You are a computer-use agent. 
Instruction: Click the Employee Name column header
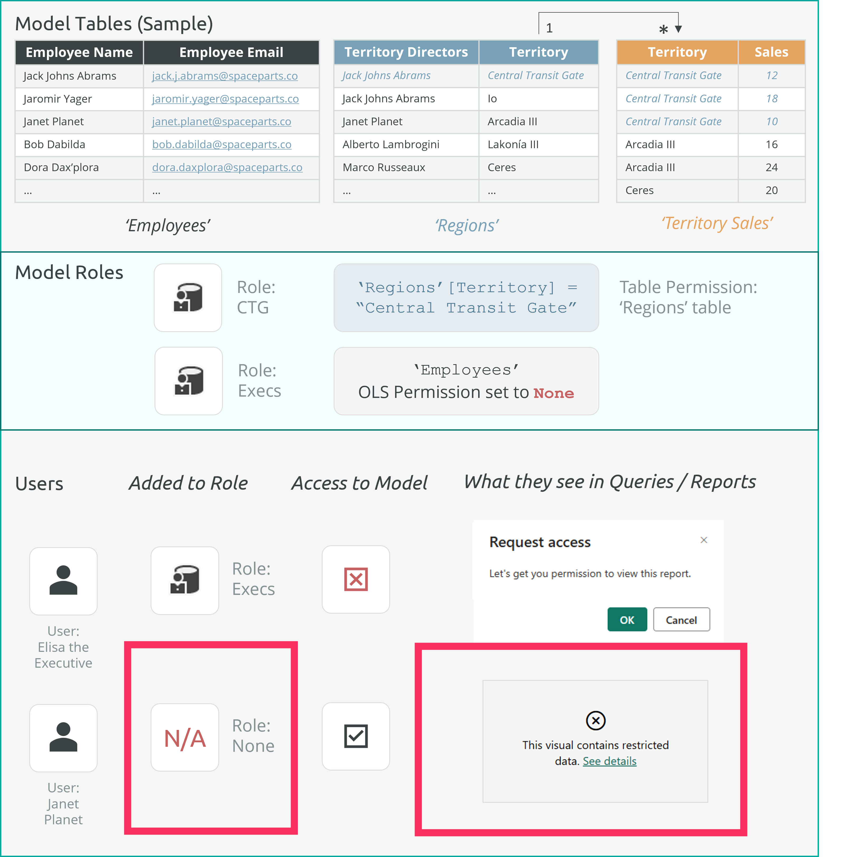79,52
